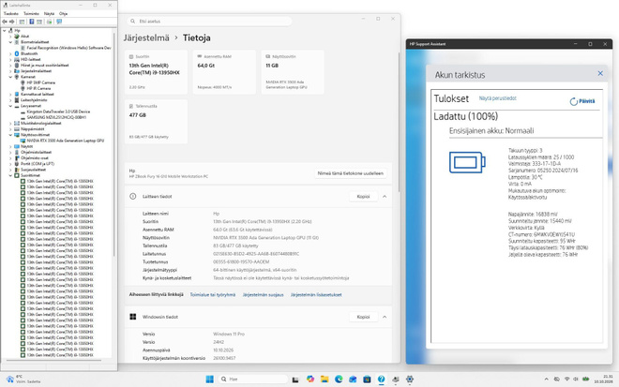619x387 pixels.
Task: Click the Settings gear icon in the taskbar
Action: click(x=410, y=380)
